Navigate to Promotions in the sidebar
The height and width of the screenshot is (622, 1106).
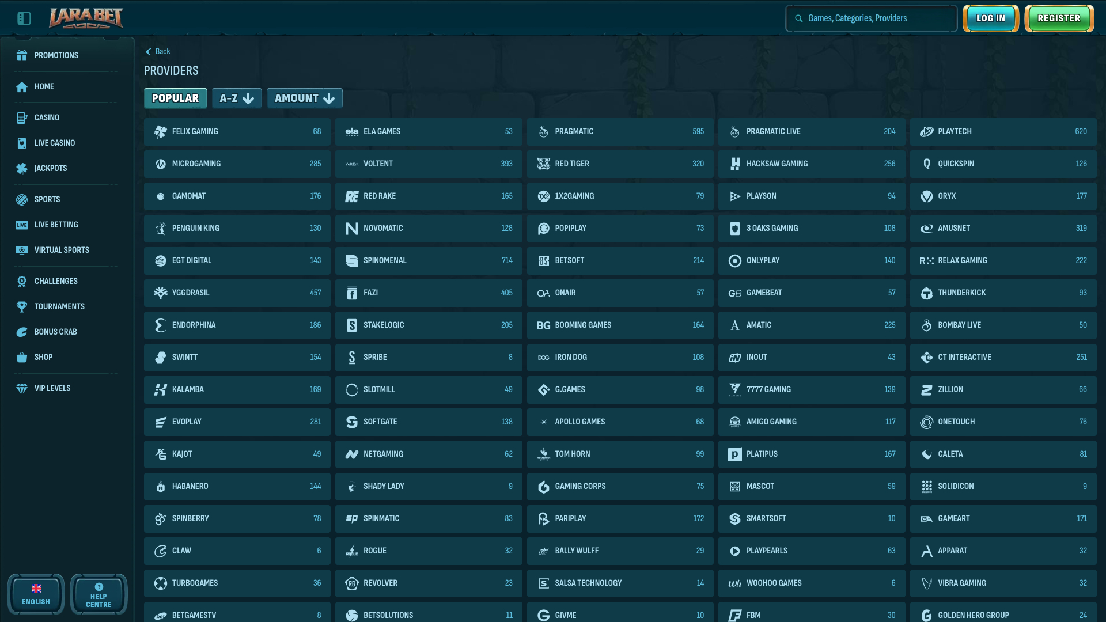click(x=22, y=55)
